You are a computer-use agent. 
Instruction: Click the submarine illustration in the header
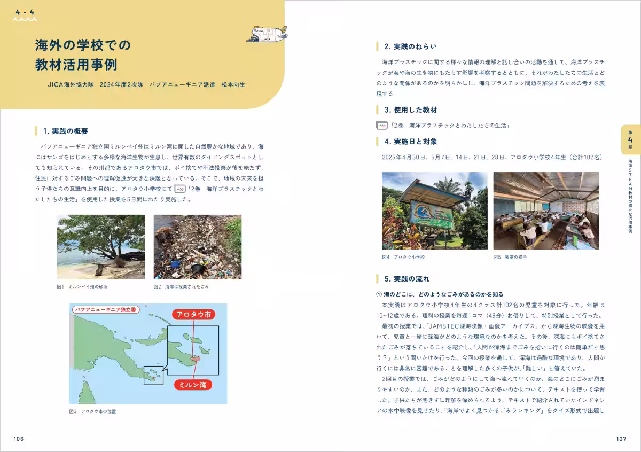266,34
